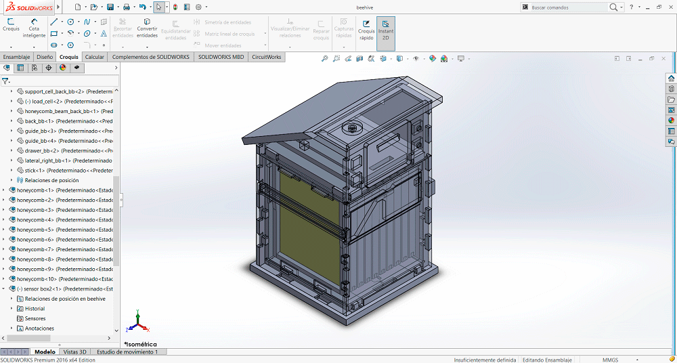Click the Save icon

point(110,7)
